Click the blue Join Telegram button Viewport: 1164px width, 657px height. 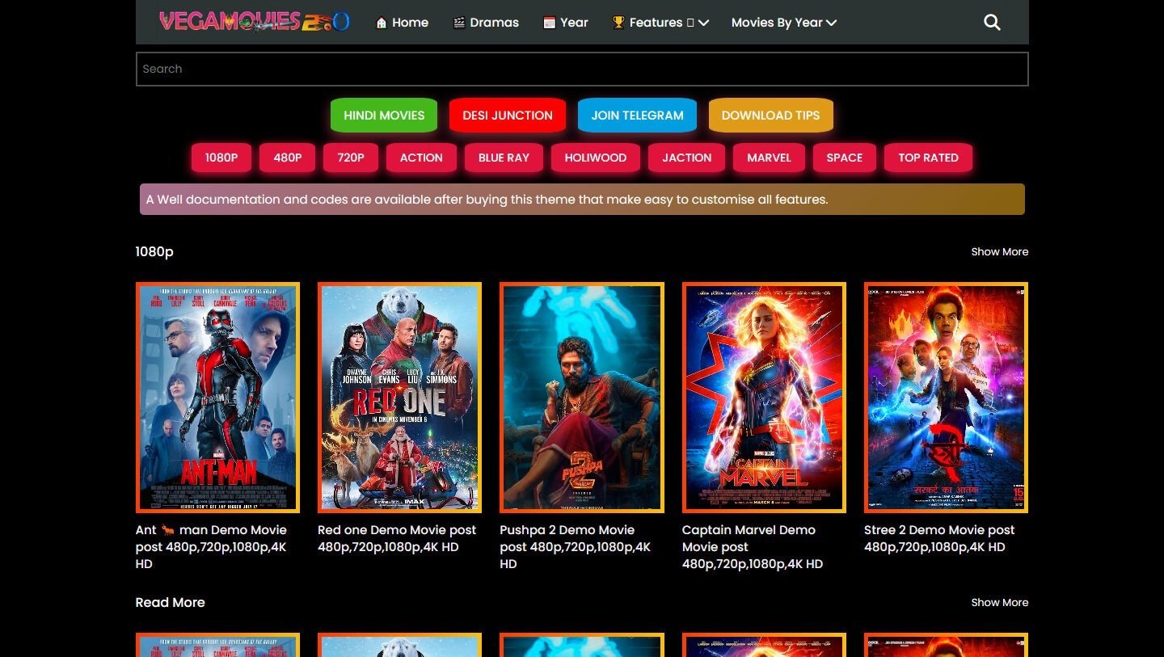637,116
